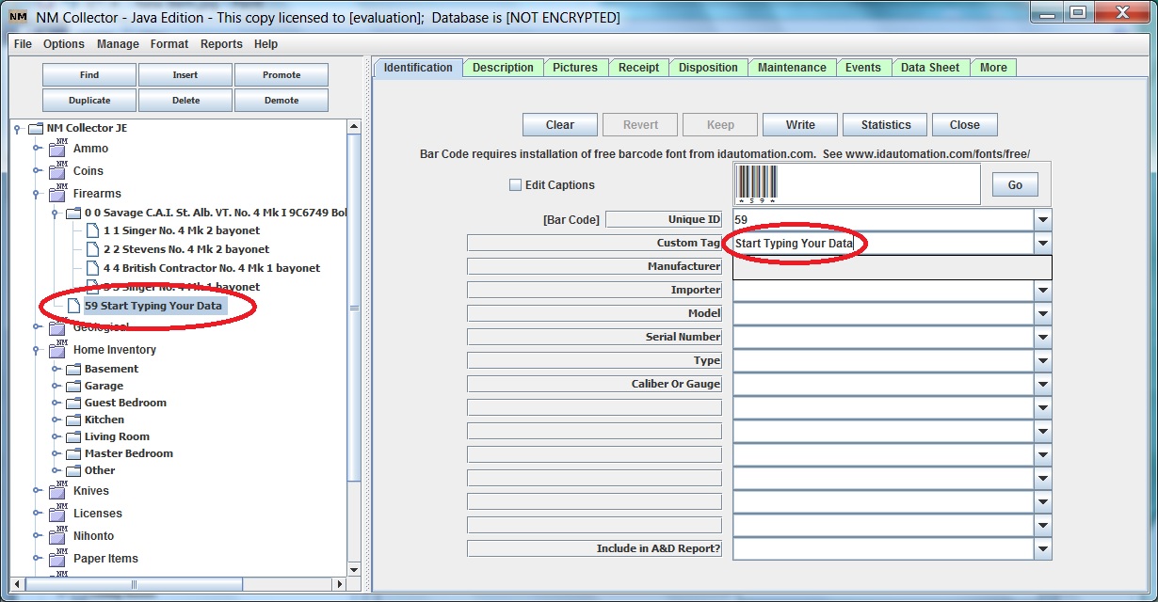Click the Paper Items folder icon
This screenshot has height=602, width=1158.
click(57, 558)
